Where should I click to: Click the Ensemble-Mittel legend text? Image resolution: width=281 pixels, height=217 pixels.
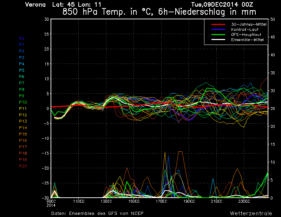[x=247, y=40]
